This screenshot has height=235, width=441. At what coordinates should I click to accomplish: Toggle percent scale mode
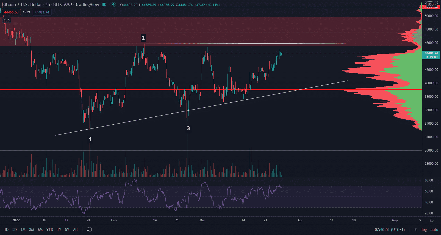click(416, 230)
